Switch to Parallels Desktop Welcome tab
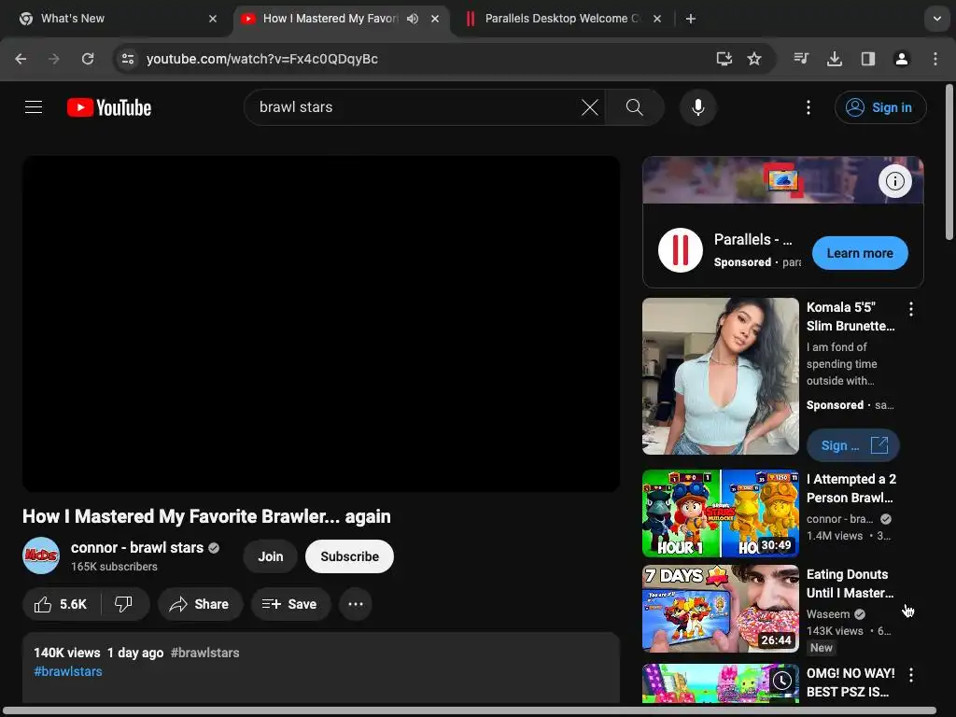 tap(561, 19)
